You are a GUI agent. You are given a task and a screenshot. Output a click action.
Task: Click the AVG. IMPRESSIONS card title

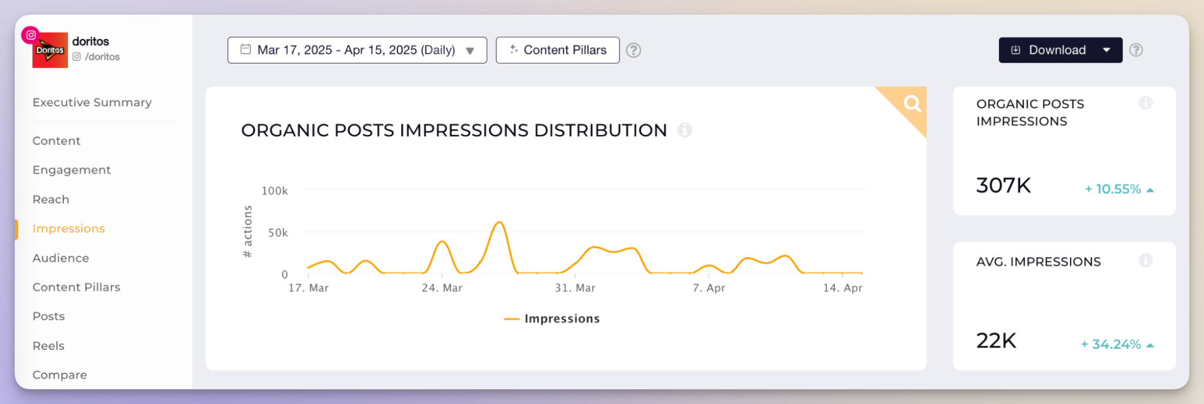click(x=1038, y=262)
